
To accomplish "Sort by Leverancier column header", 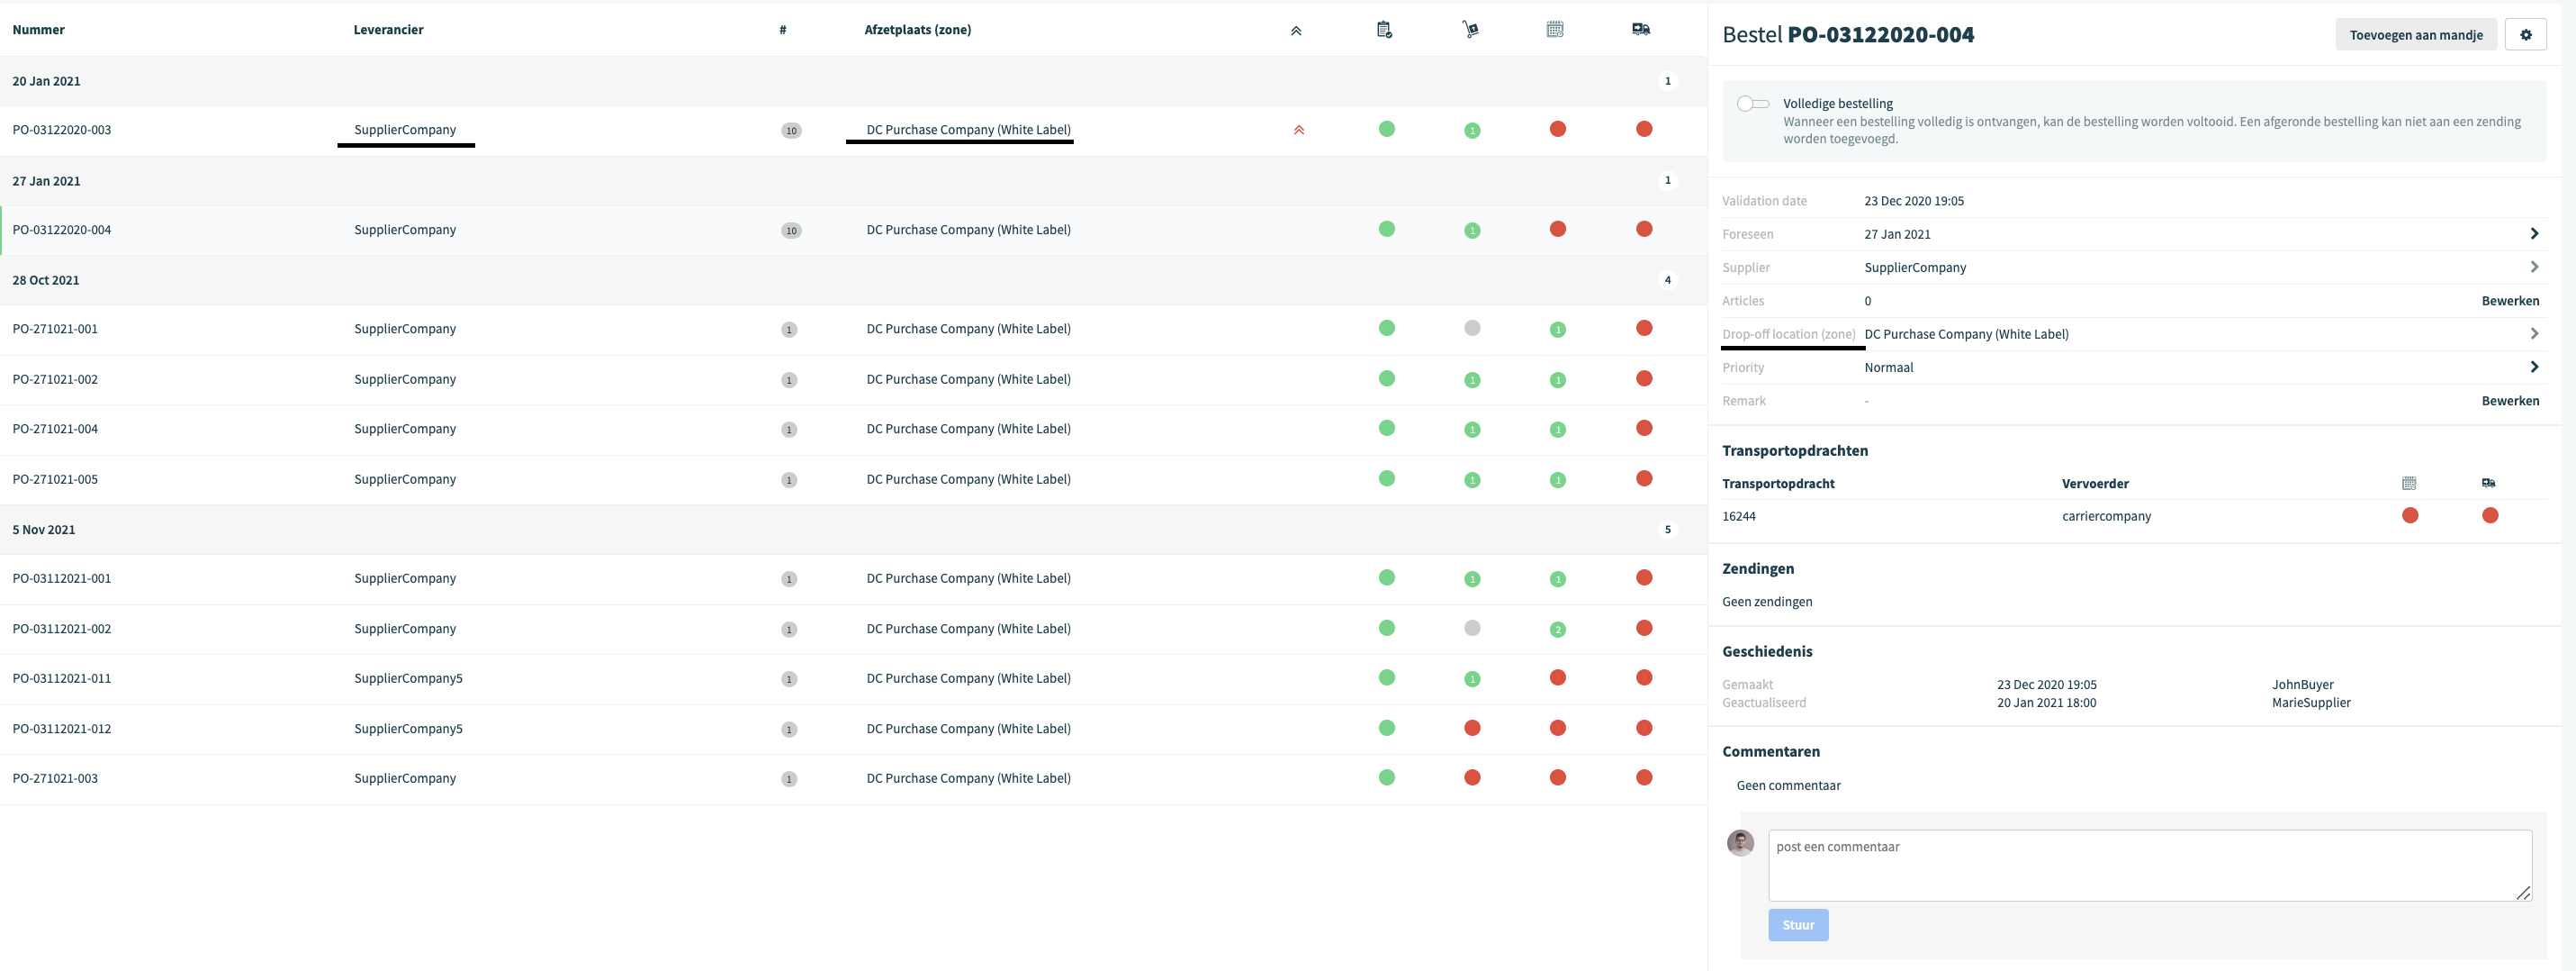I will (x=388, y=30).
